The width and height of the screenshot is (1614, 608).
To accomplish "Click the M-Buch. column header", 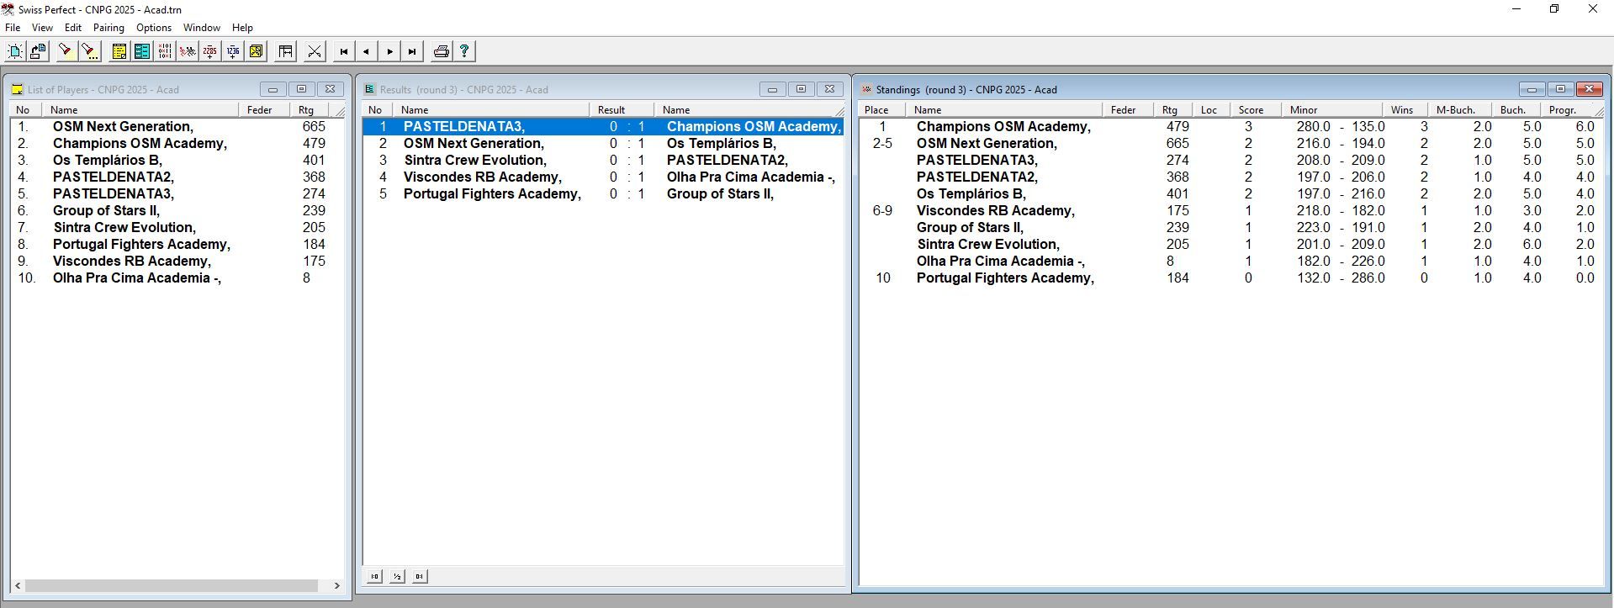I will pyautogui.click(x=1460, y=110).
